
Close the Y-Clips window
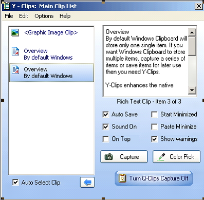tap(198, 6)
